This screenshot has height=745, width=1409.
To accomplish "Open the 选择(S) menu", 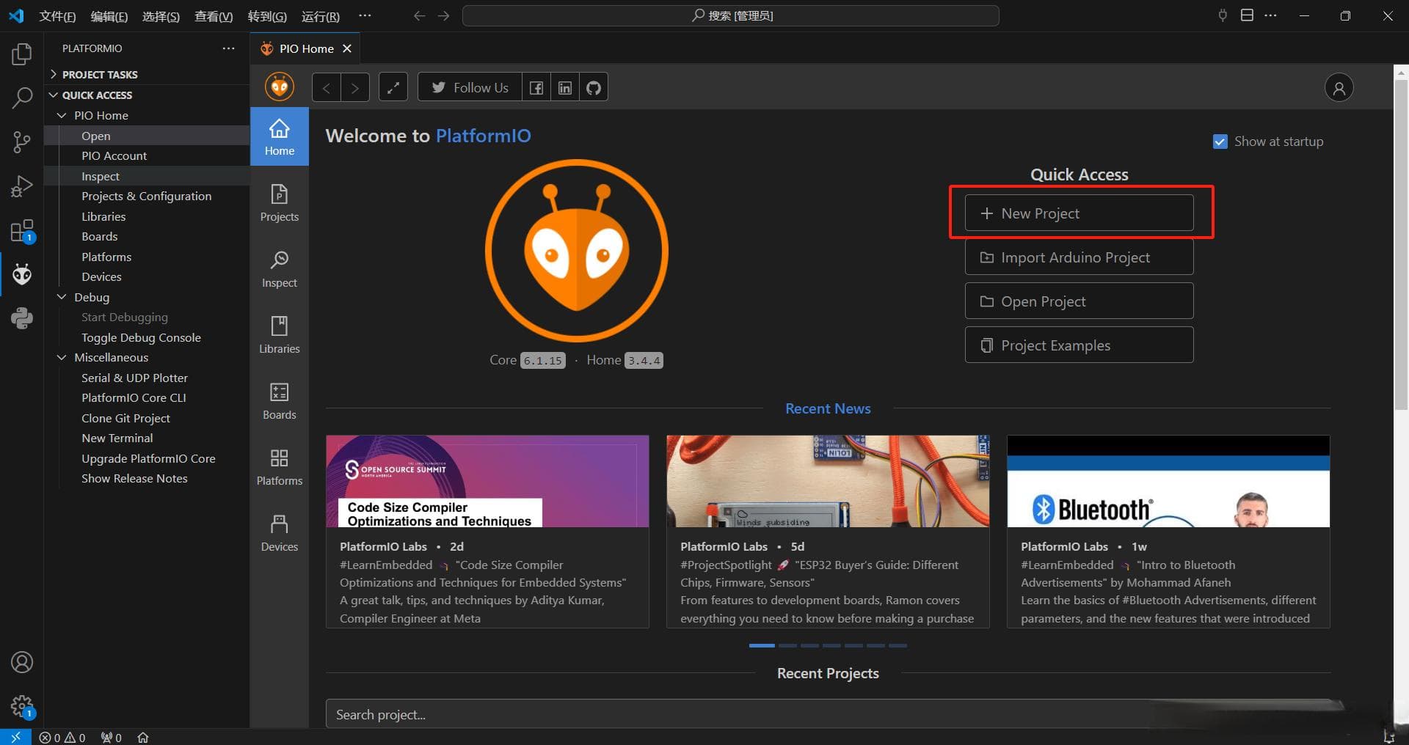I will click(x=161, y=16).
